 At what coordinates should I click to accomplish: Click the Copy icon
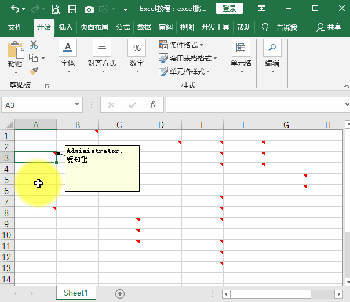click(34, 58)
